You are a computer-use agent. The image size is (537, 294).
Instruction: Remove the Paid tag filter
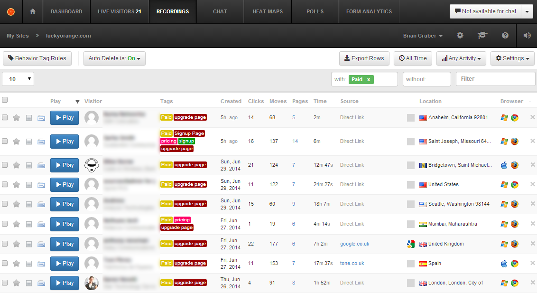pos(369,80)
